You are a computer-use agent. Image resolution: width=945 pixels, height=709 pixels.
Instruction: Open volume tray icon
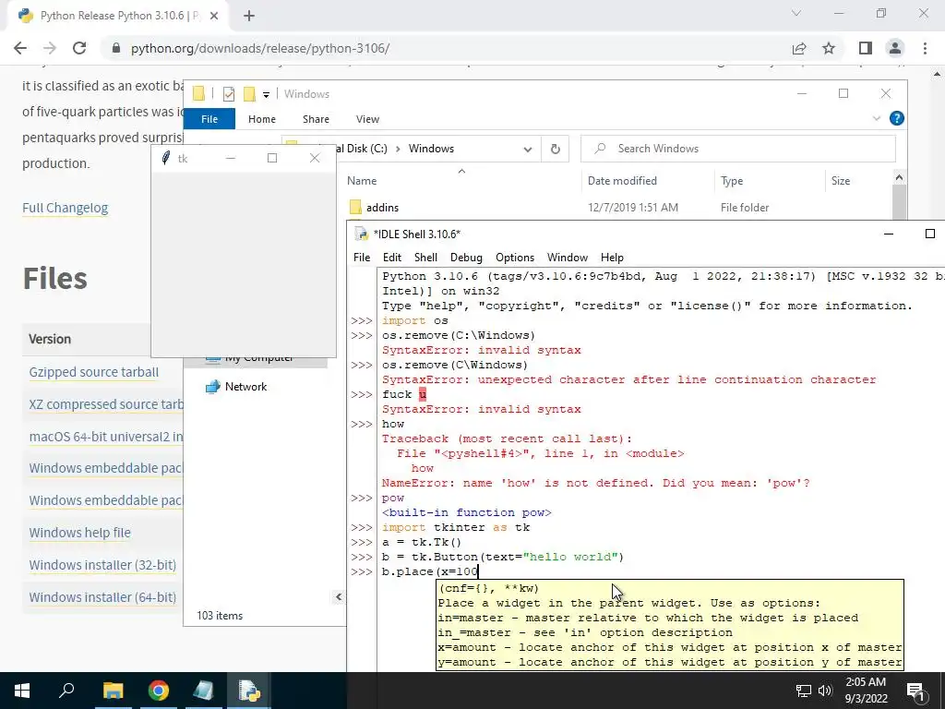click(825, 691)
